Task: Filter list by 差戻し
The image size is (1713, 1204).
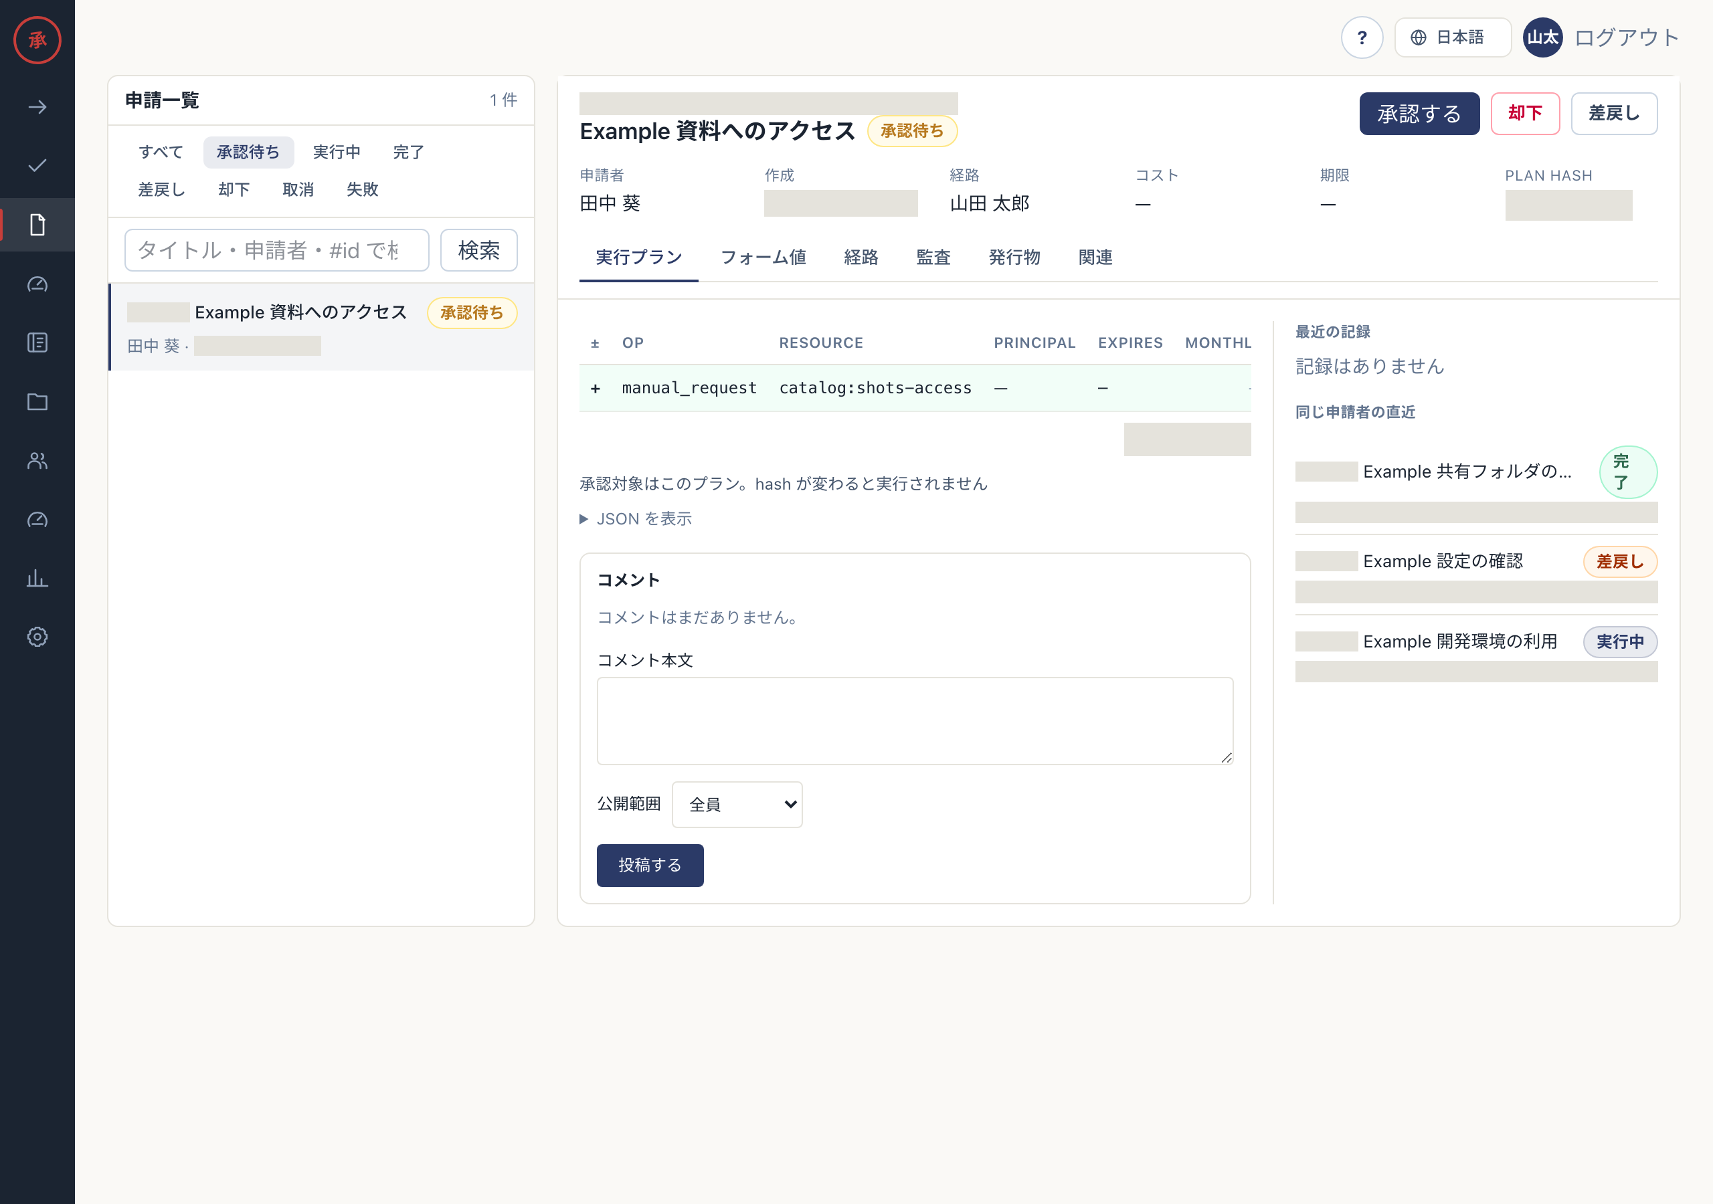Action: pyautogui.click(x=161, y=189)
